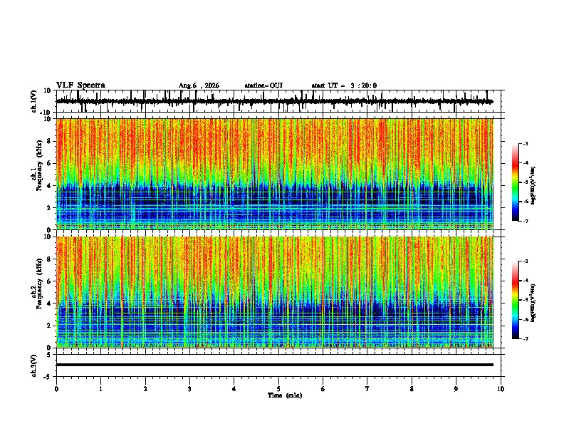Screen dimensions: 564x436
Task: Click the ch.1 colorbar "log(PSD)" unit label
Action: pos(533,185)
